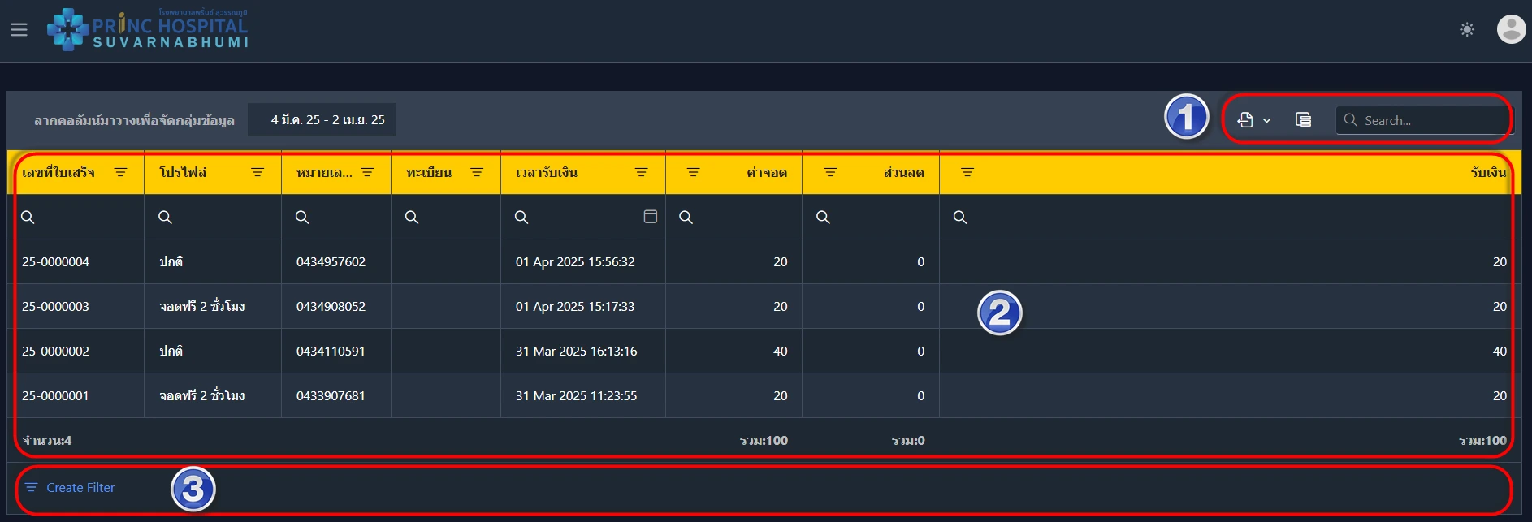Open calendar picker in เวลารับเงิน filter row
This screenshot has height=522, width=1532.
click(x=650, y=217)
